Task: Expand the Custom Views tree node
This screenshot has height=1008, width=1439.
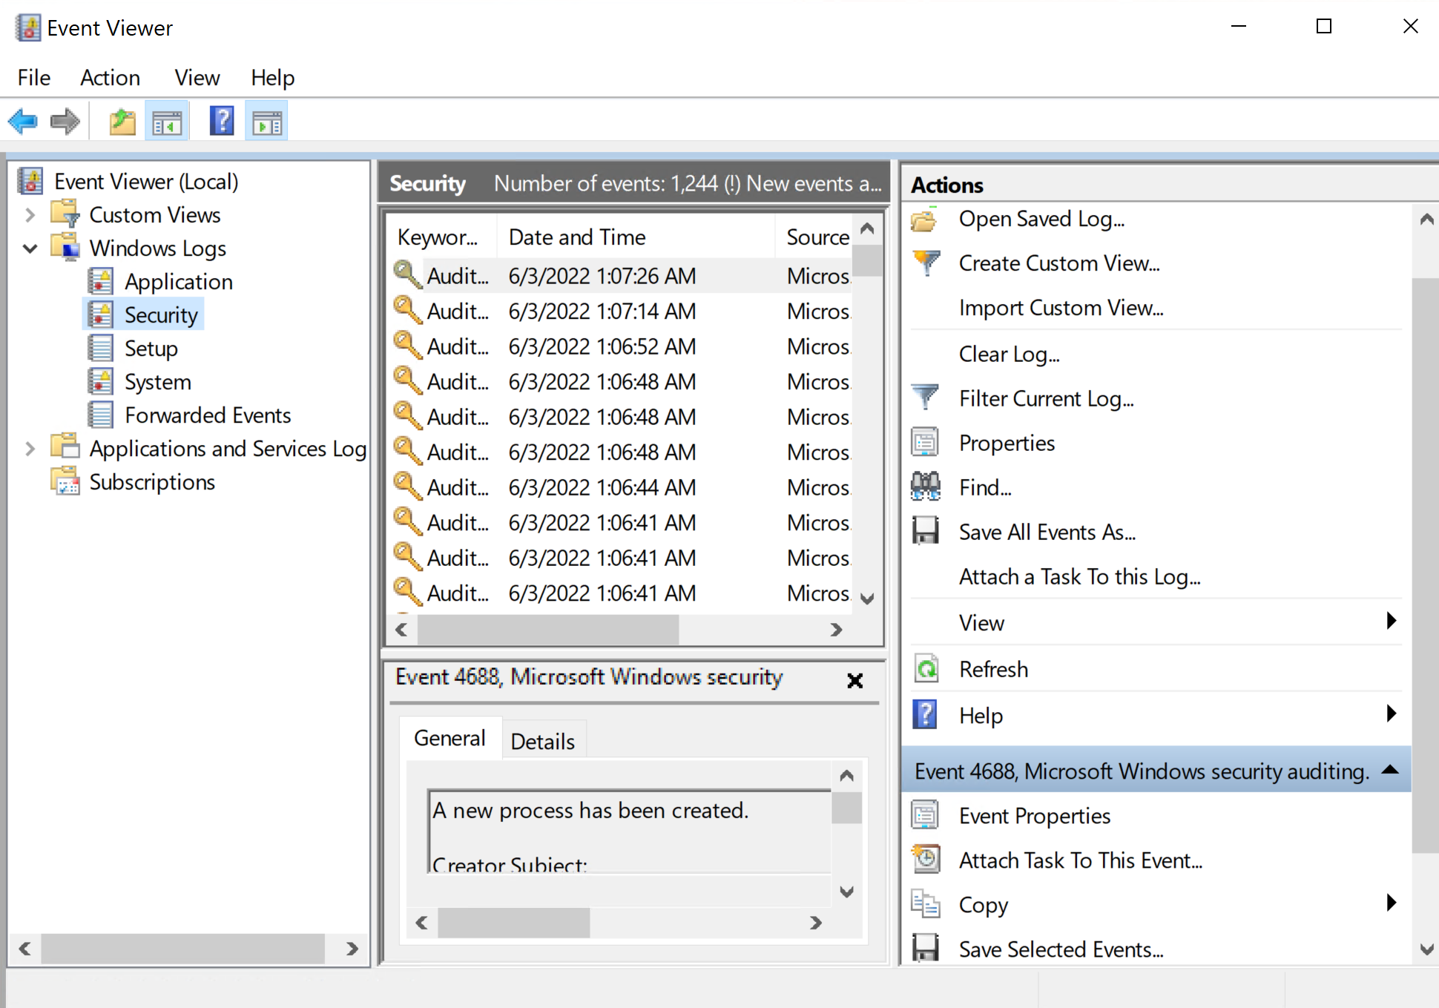Action: (30, 215)
